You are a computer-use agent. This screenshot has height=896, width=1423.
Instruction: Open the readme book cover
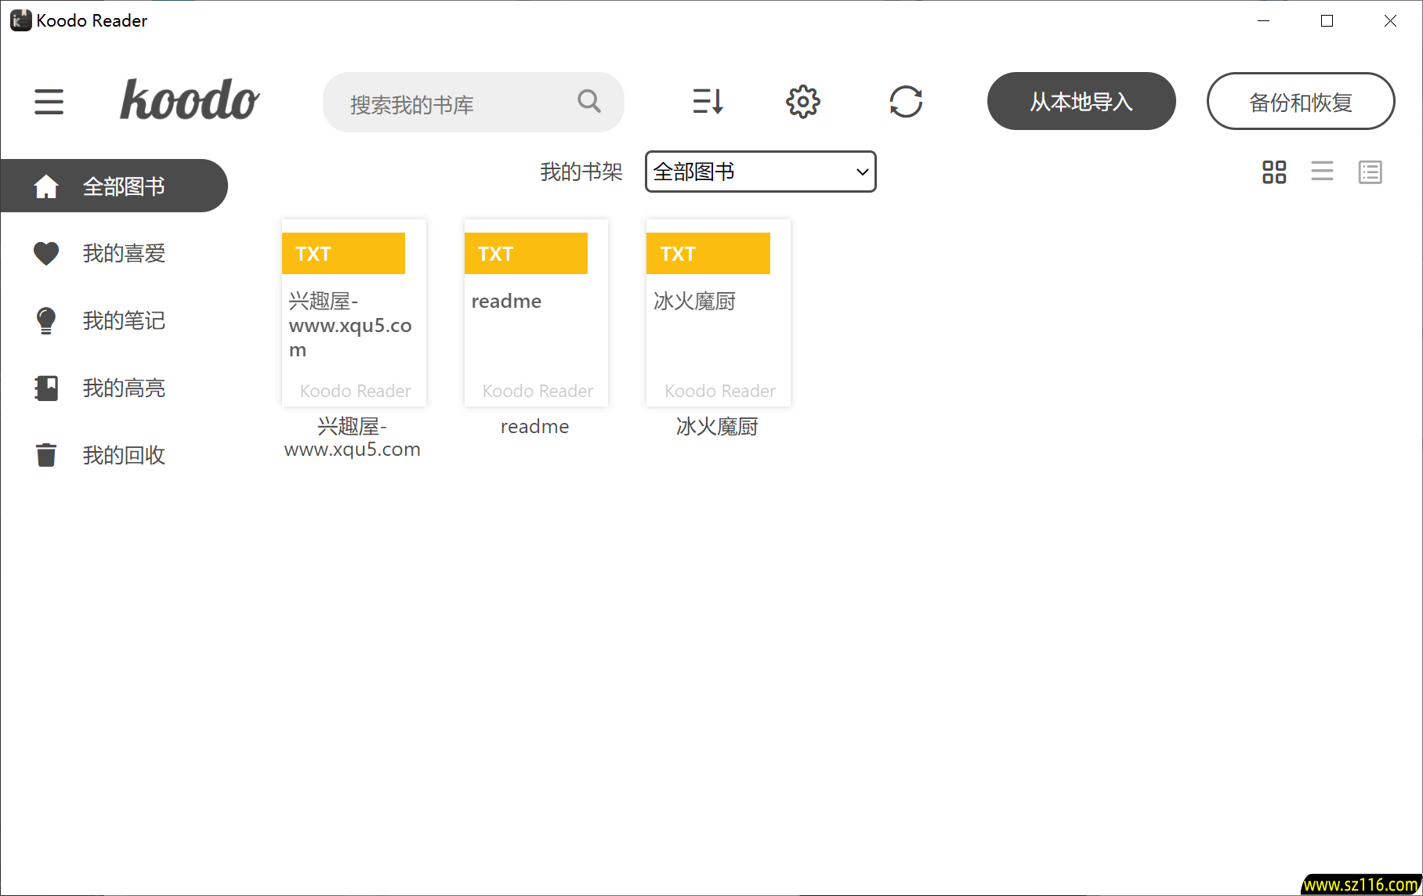[536, 313]
